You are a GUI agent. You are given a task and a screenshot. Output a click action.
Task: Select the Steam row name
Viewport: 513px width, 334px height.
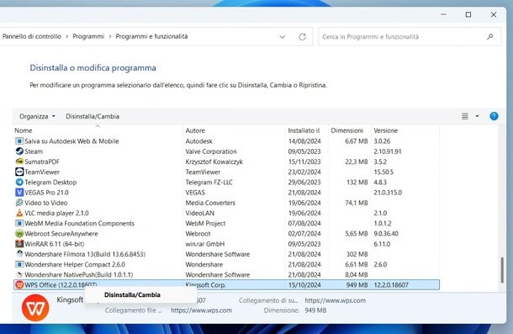[34, 151]
